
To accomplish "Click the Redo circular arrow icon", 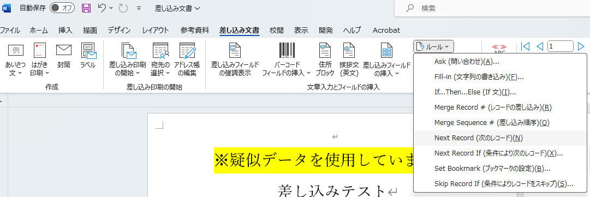I will pos(123,8).
